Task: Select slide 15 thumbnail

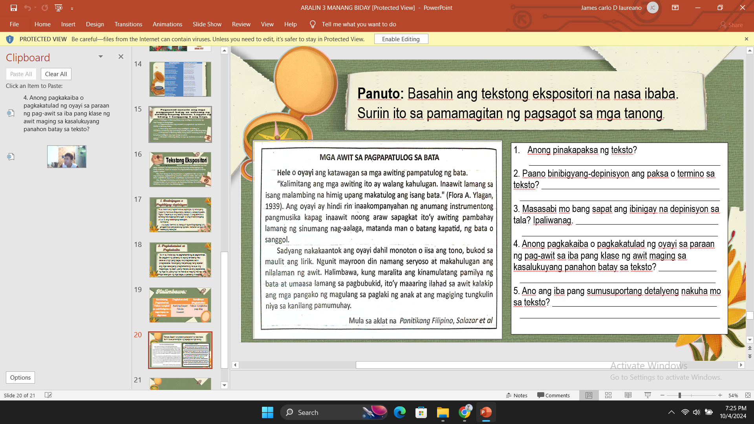Action: [180, 124]
